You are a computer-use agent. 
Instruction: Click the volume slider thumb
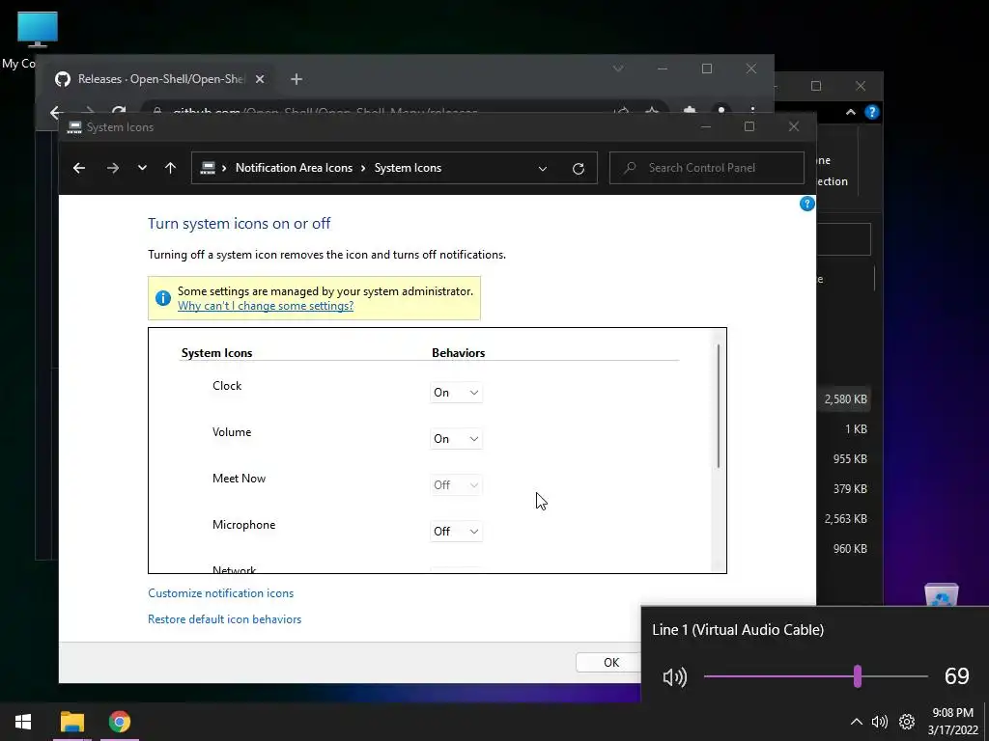858,676
